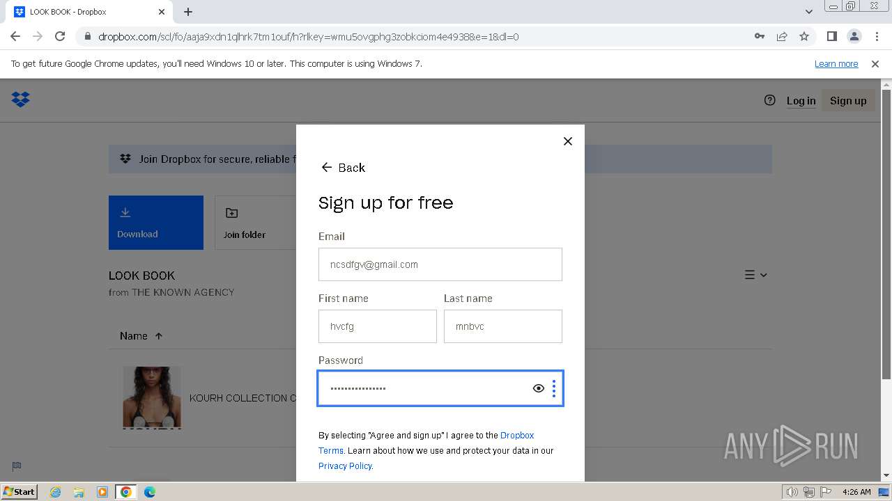Reload the page
Image resolution: width=892 pixels, height=501 pixels.
60,36
